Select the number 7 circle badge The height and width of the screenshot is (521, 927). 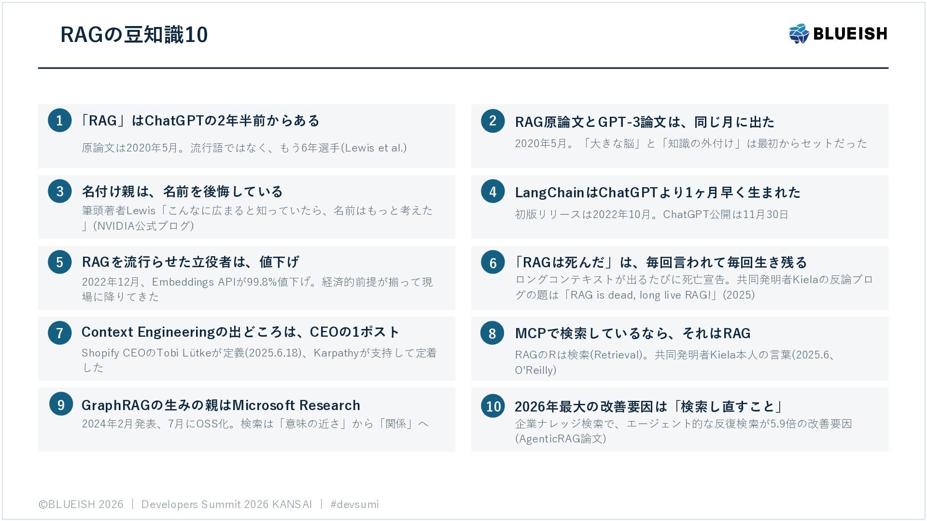coord(59,333)
